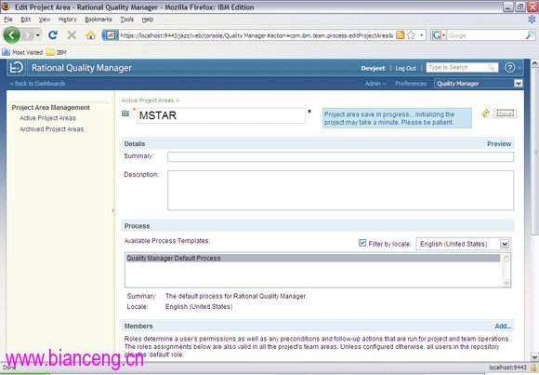The width and height of the screenshot is (539, 375).
Task: Open the IBM bookmarks folder
Action: [x=57, y=52]
